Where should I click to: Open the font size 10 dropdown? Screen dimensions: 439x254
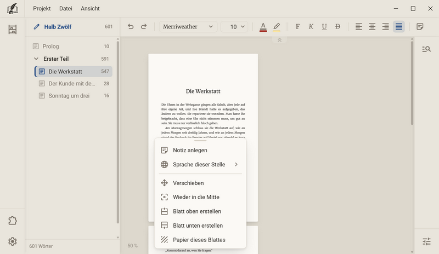pos(234,26)
